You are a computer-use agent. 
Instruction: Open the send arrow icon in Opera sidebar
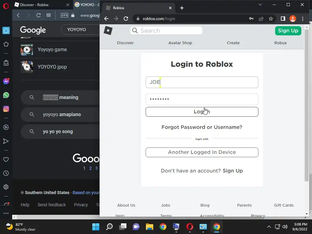click(6, 141)
